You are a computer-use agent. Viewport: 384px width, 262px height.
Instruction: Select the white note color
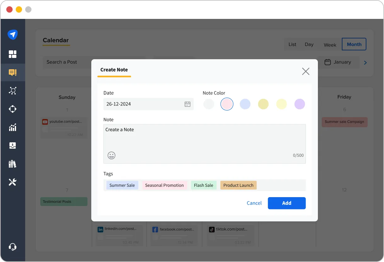point(209,104)
